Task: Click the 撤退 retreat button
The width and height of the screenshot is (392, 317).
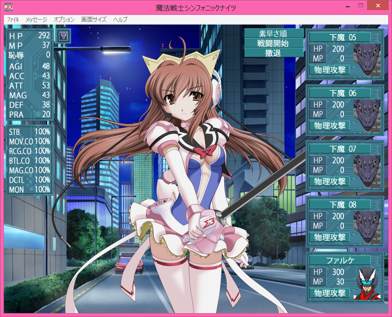Action: point(273,53)
